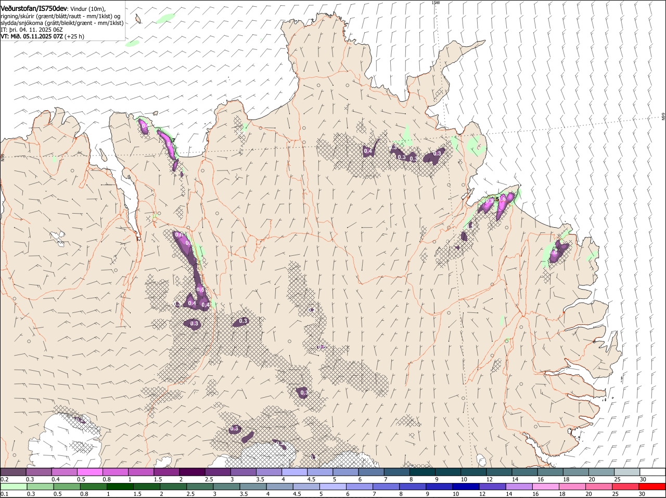Click the pale green swatch above 0.1, lower legend
This screenshot has width=666, height=498.
tap(14, 487)
